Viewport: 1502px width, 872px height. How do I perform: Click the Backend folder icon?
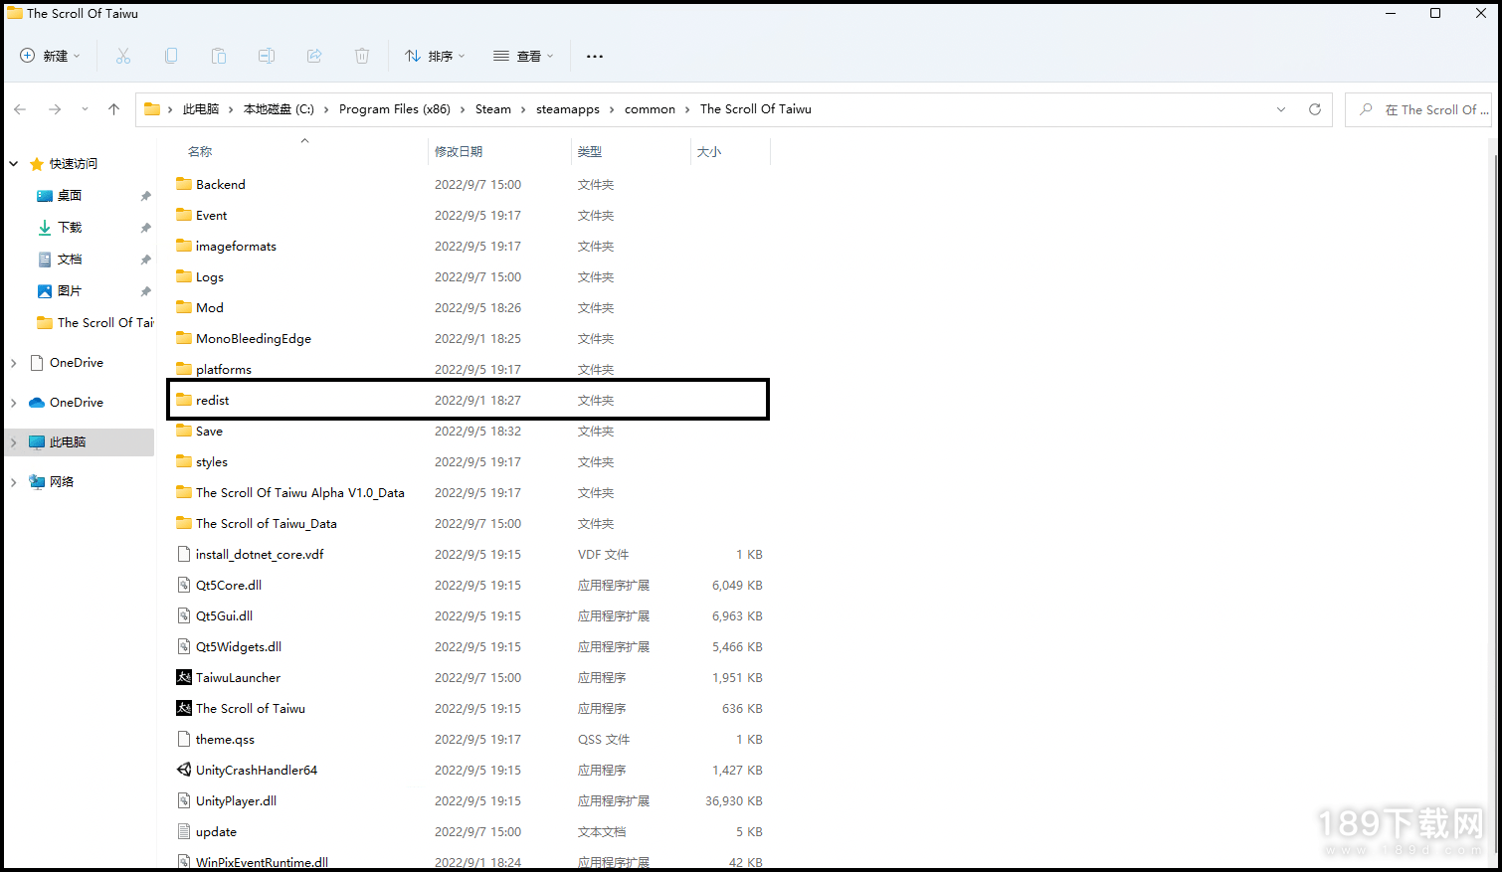184,184
